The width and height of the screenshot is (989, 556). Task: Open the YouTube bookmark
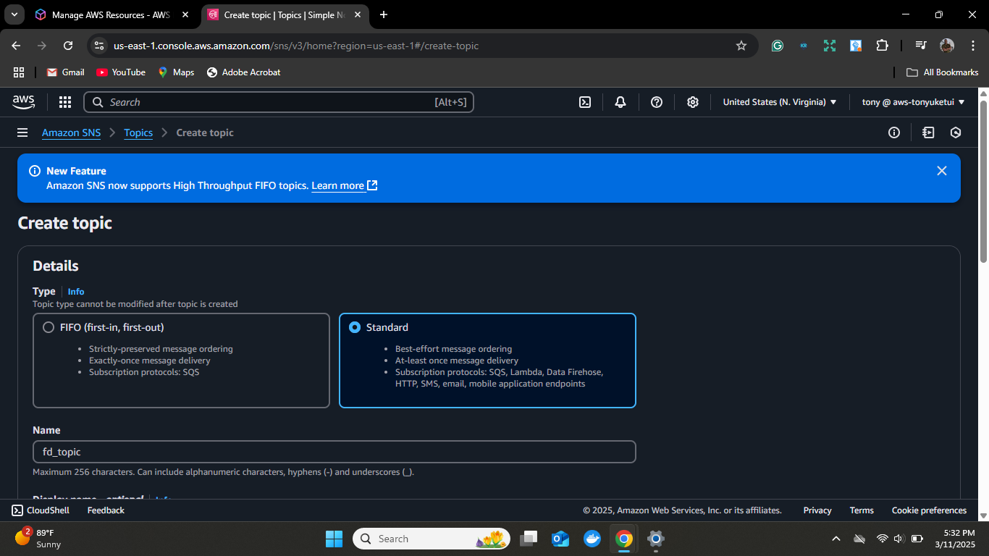tap(121, 72)
